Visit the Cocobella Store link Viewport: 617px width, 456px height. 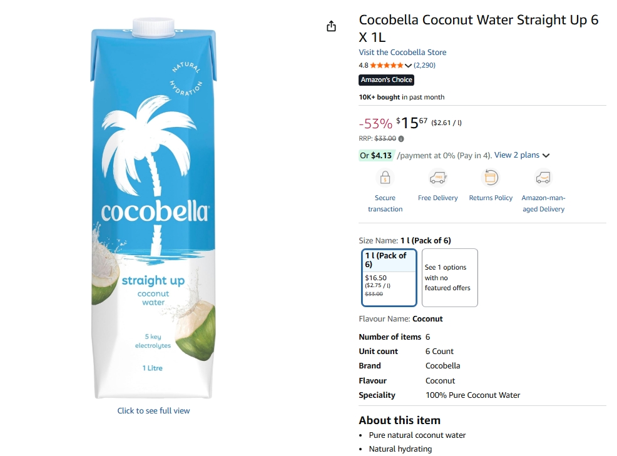tap(402, 53)
